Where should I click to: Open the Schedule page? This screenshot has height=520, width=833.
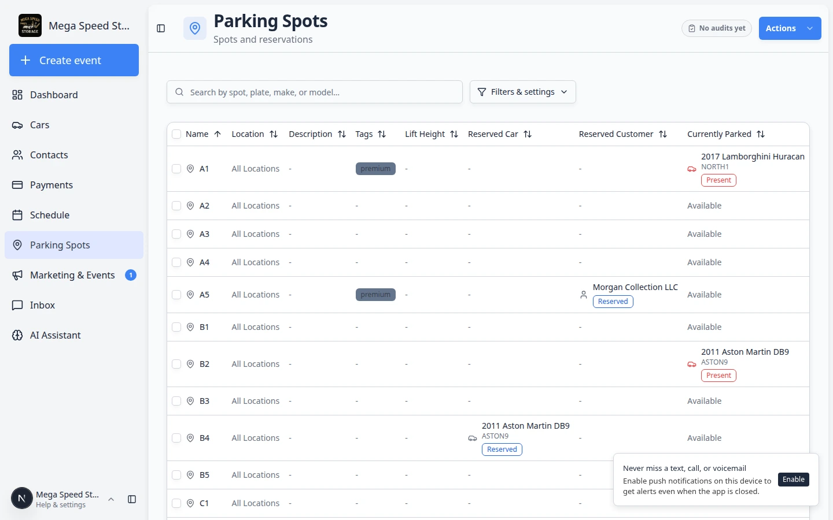74,215
